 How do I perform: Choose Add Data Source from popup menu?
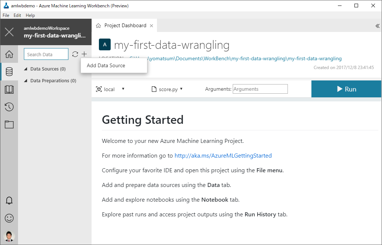coord(106,65)
